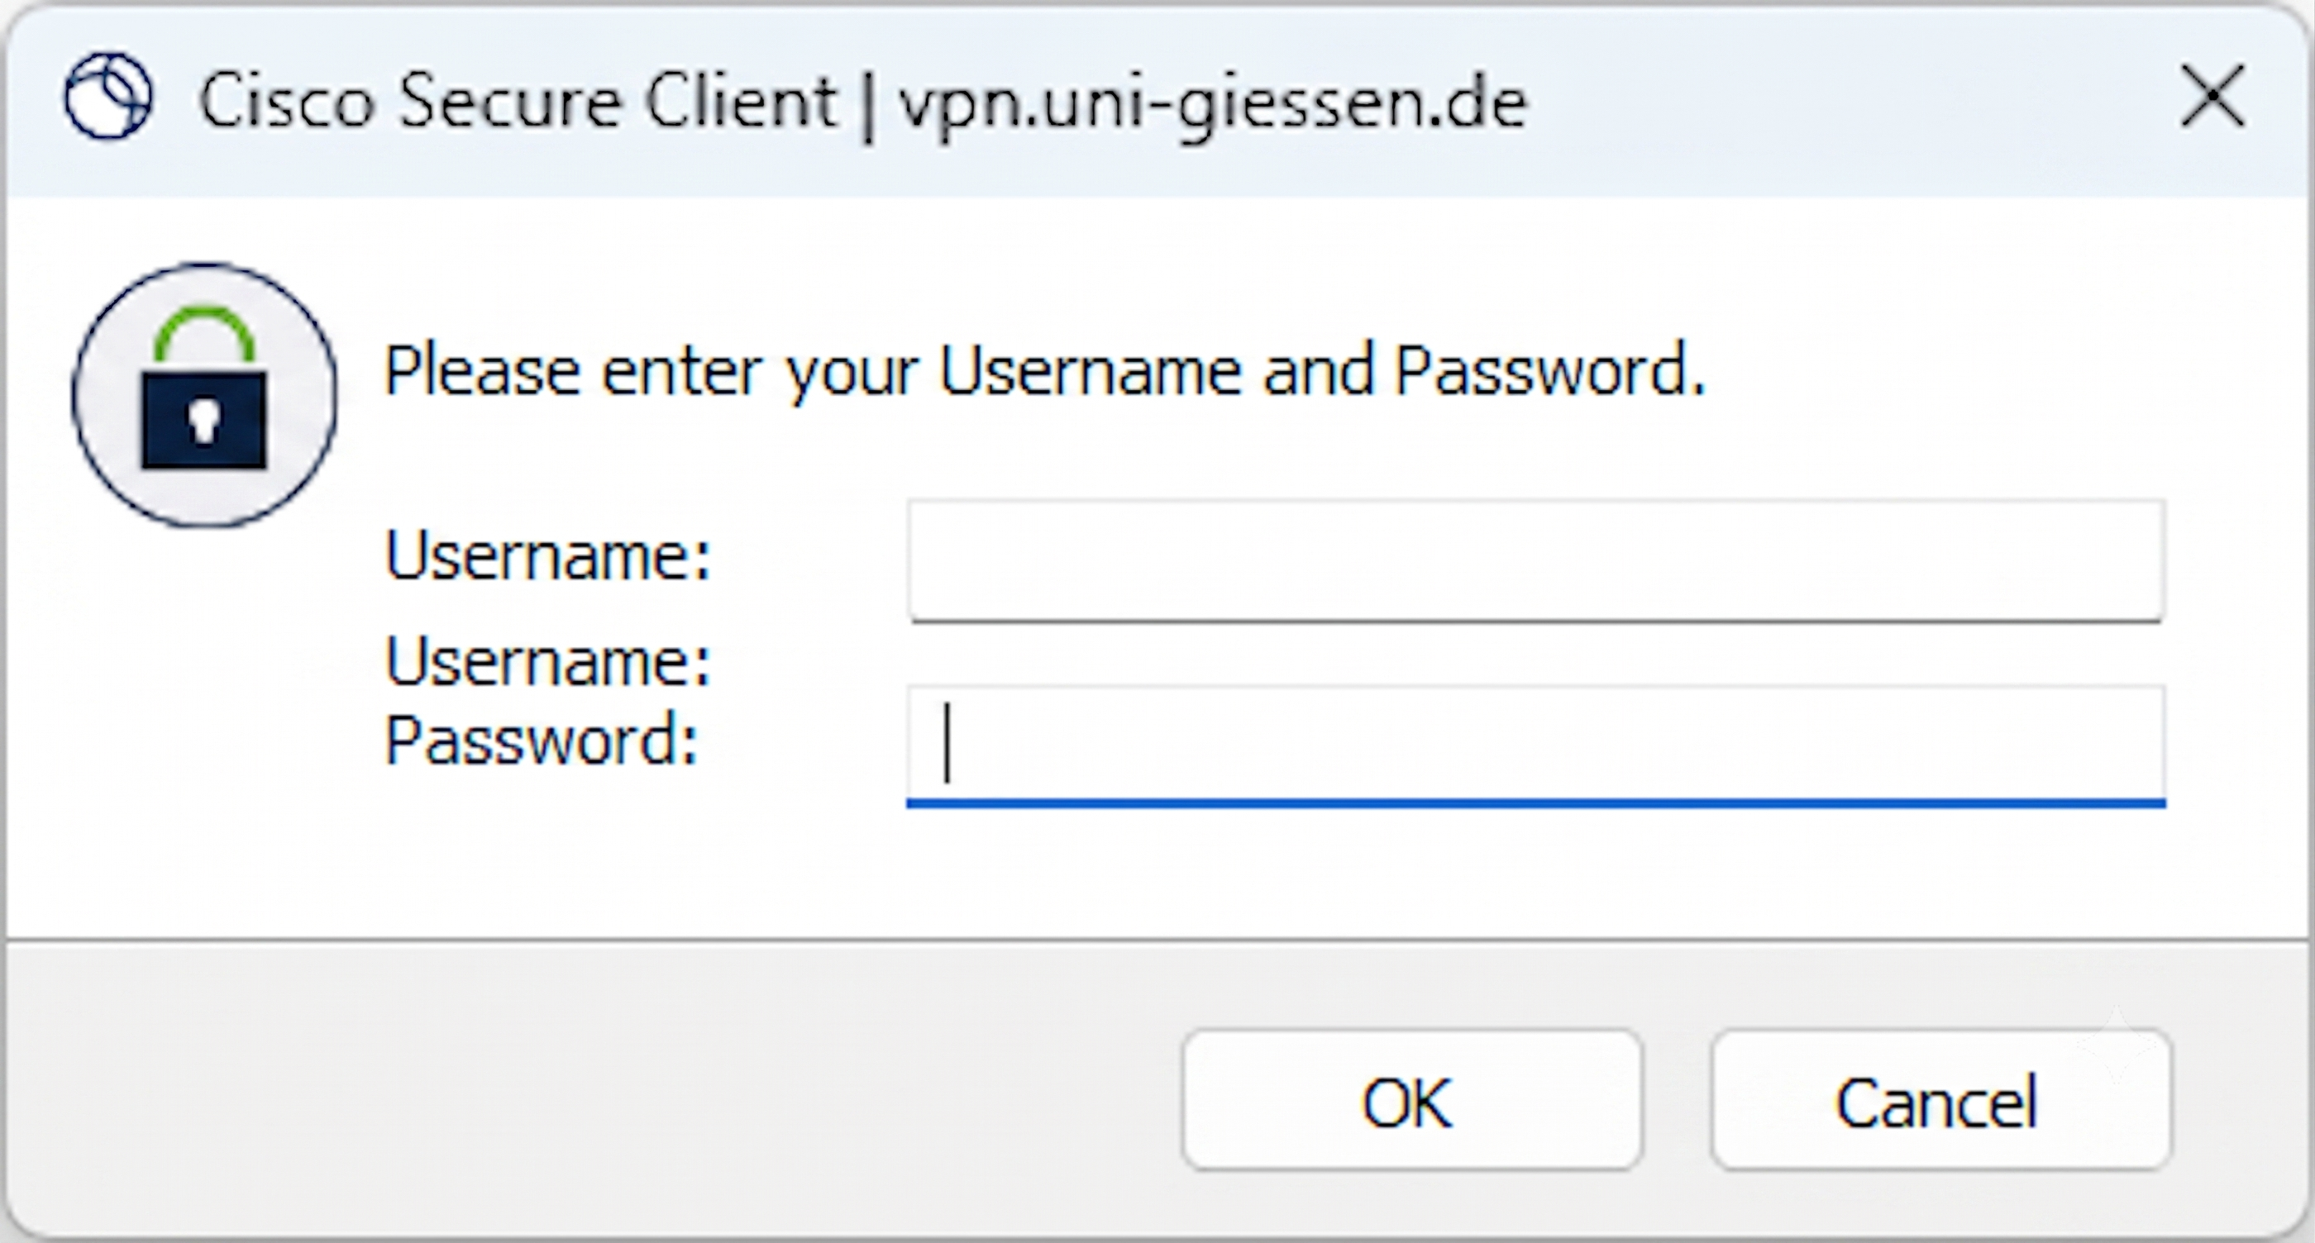
Task: Click the 'Please enter your Username and Password' text
Action: (1044, 370)
